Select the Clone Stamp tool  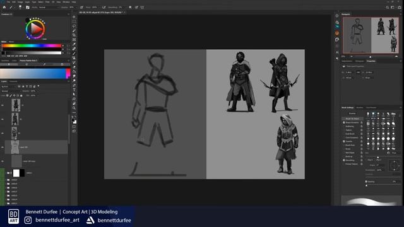pos(74,58)
